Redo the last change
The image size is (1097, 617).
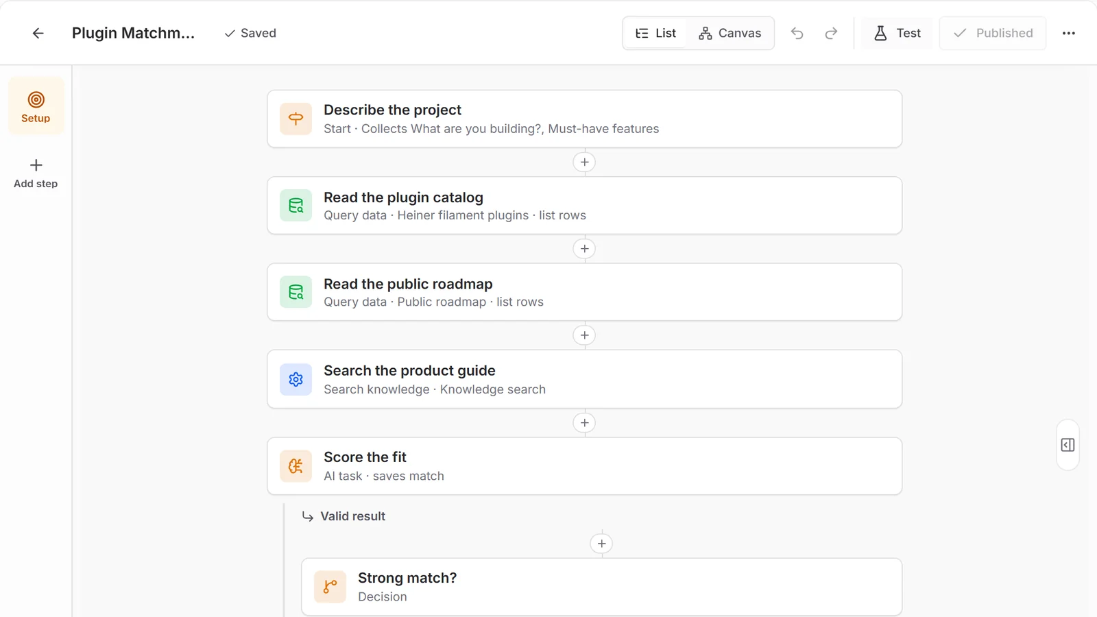(x=831, y=33)
